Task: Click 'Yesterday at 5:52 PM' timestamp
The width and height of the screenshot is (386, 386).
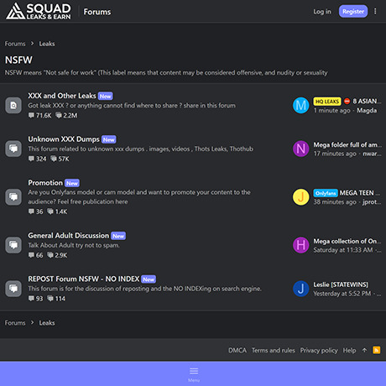Action: click(x=342, y=294)
